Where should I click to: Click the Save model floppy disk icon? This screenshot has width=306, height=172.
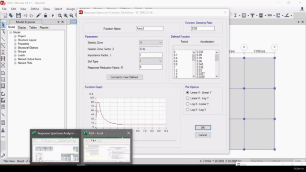click(18, 15)
